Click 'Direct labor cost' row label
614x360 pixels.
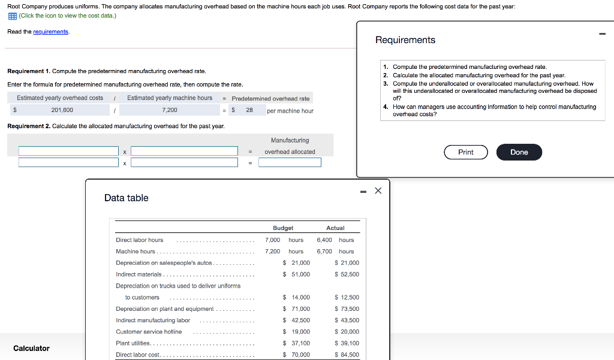click(x=138, y=355)
